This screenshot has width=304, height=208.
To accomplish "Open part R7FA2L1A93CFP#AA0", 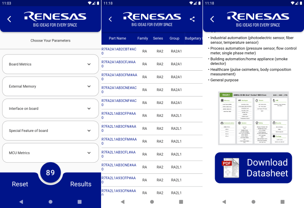I will click(119, 180).
